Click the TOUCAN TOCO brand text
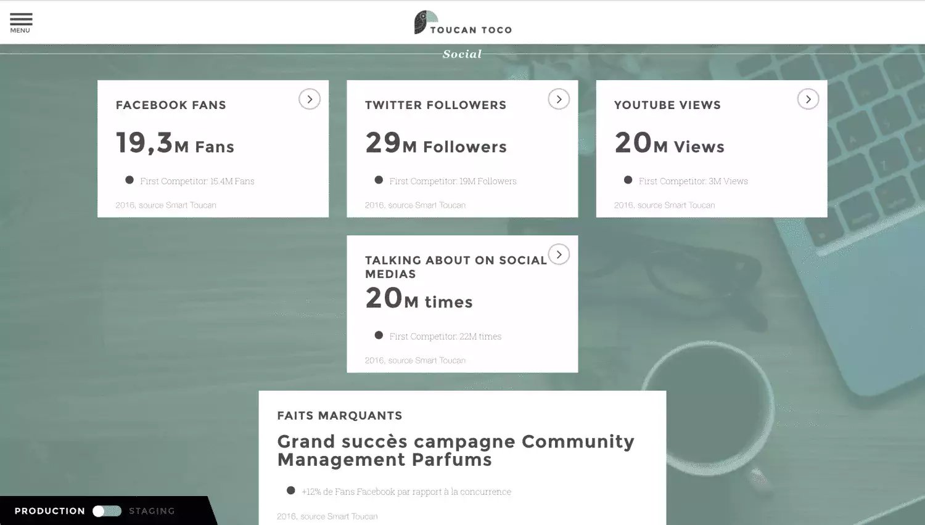Image resolution: width=925 pixels, height=525 pixels. (471, 30)
